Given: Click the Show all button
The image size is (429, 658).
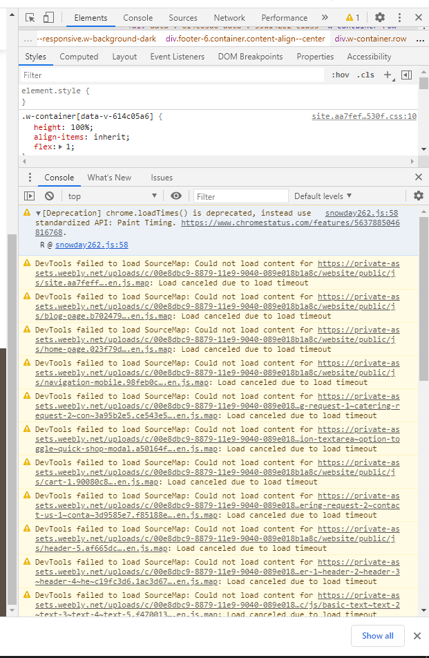Looking at the screenshot, I should (377, 636).
